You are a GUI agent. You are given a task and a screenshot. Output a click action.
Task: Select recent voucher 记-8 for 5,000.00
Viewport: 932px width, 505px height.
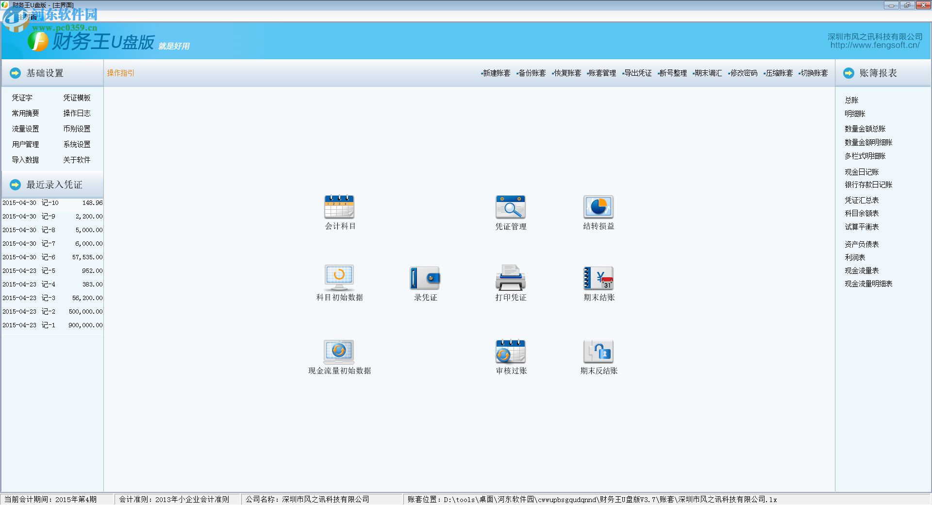point(52,230)
